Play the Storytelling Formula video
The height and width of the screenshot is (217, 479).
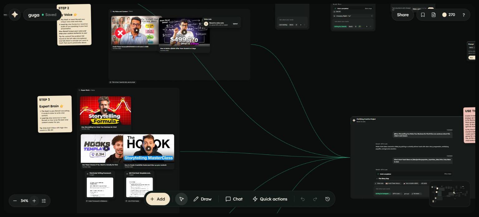click(105, 111)
